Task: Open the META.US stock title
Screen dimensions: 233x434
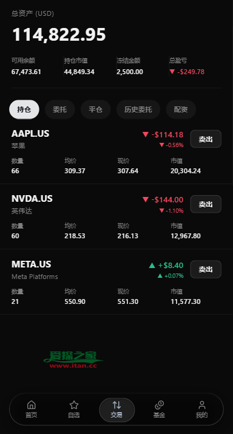Action: coord(31,264)
